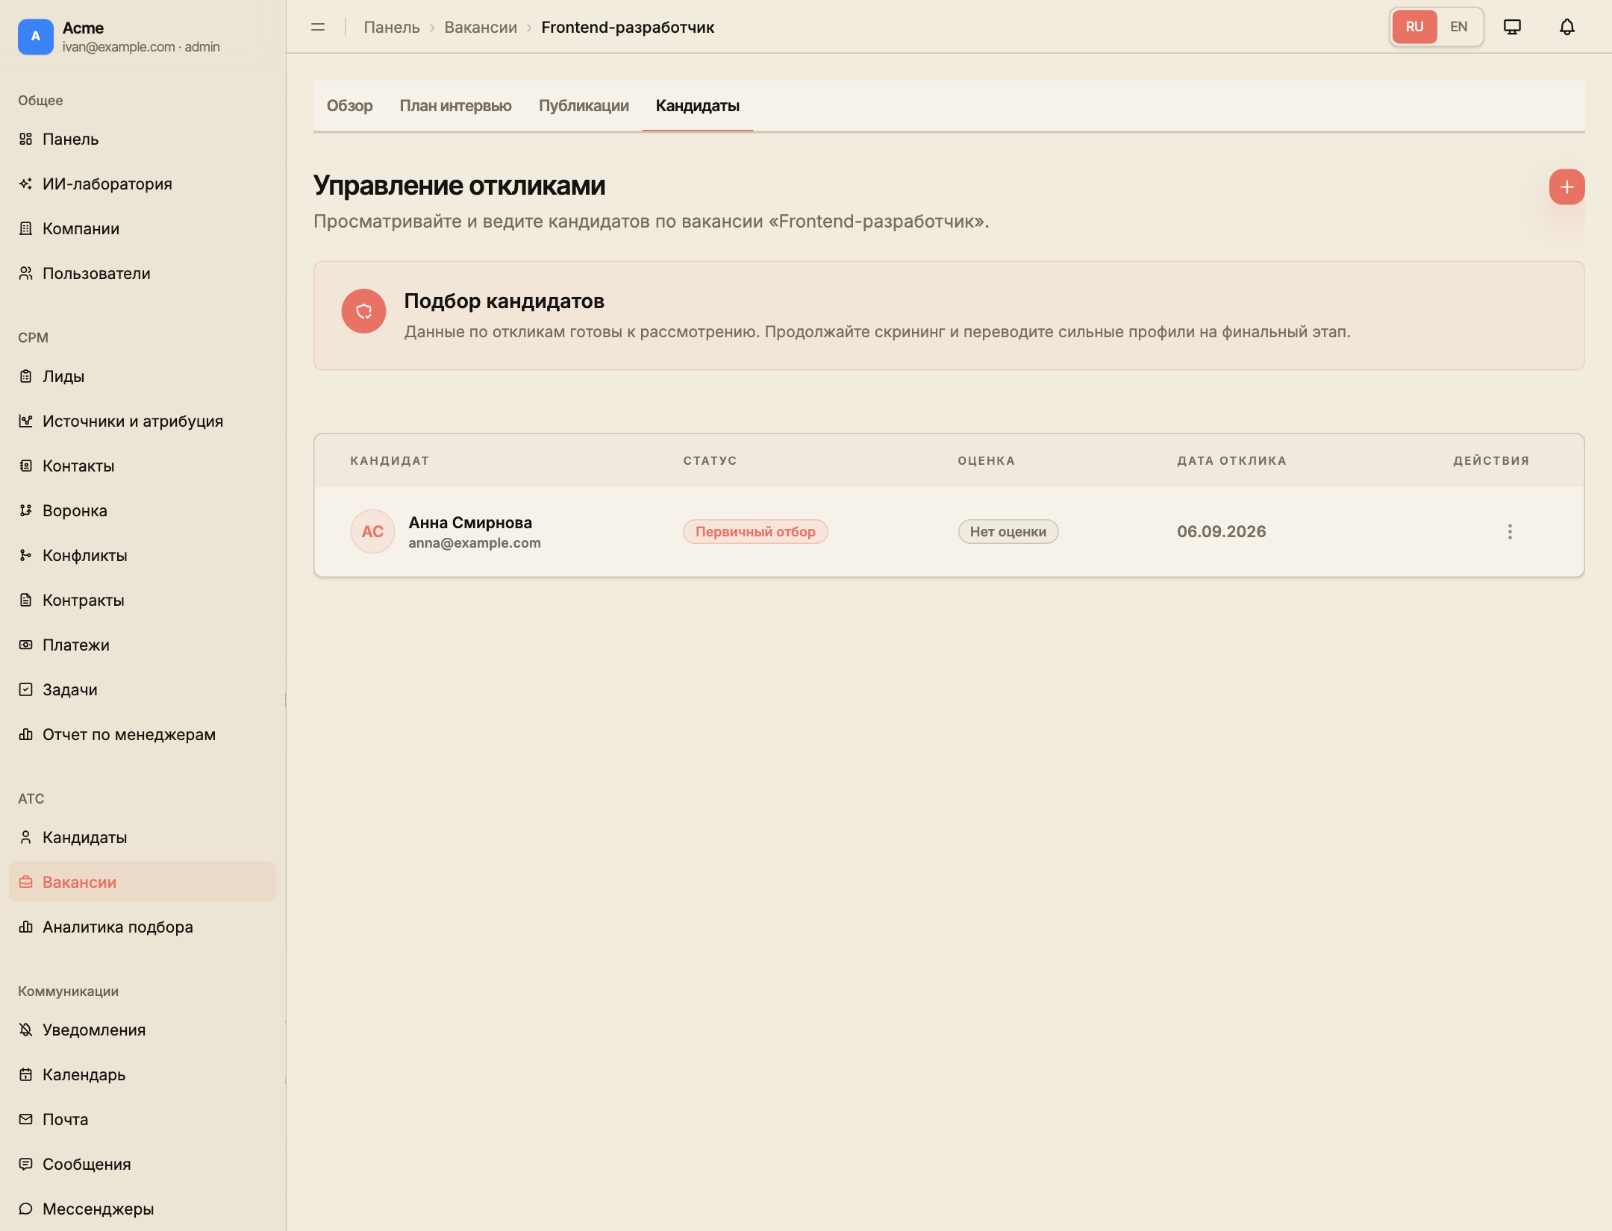The image size is (1612, 1231).
Task: Click the Сообщения chat icon
Action: click(26, 1164)
